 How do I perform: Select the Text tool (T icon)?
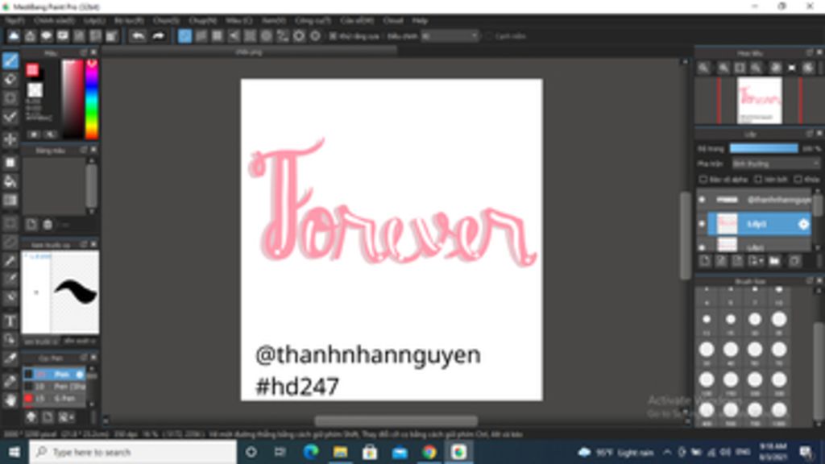coord(10,321)
